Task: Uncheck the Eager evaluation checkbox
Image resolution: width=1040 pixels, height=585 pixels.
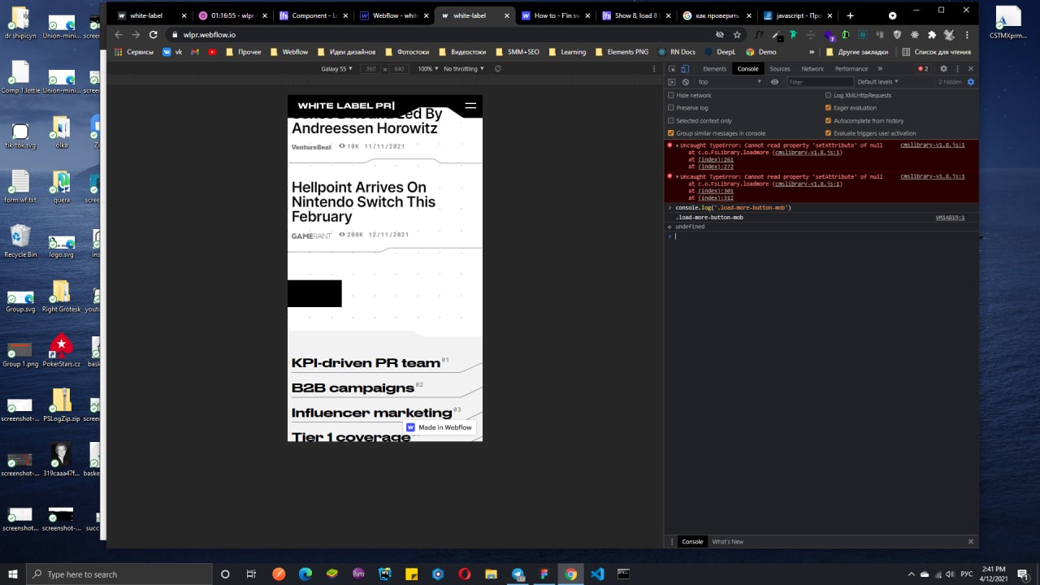Action: tap(828, 107)
